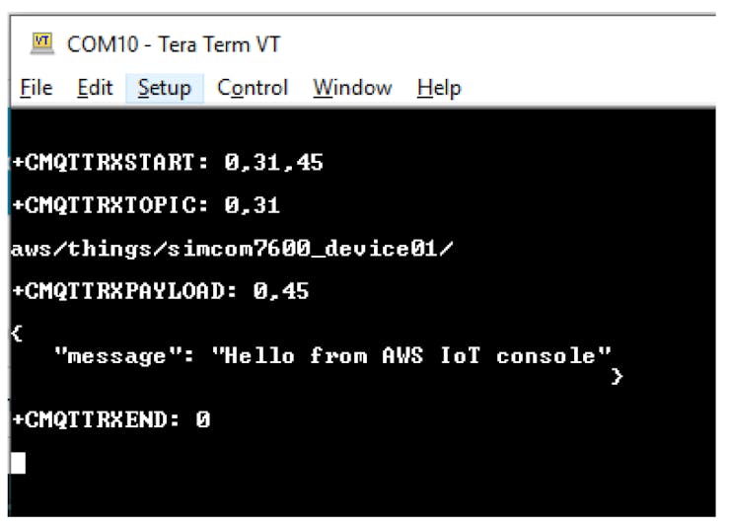Click the +CMQTTRXSTART text in terminal
The height and width of the screenshot is (527, 730).
click(110, 163)
